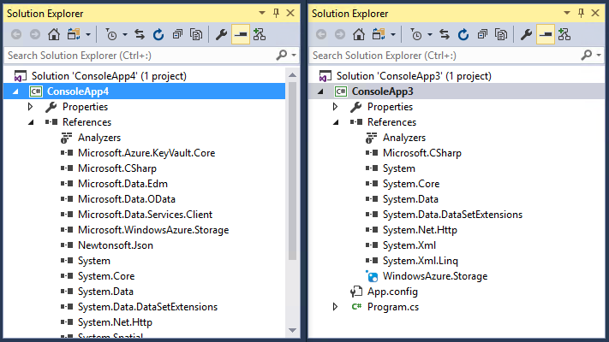Expand Program.cs node in ConsoleApp3
Screen dimensions: 609x342
point(335,307)
